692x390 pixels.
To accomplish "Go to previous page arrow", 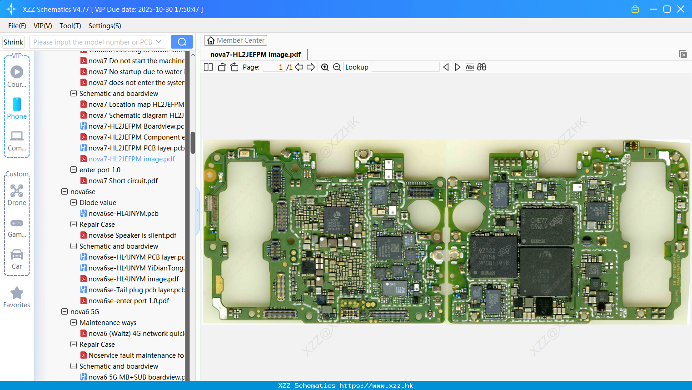I will tap(299, 67).
